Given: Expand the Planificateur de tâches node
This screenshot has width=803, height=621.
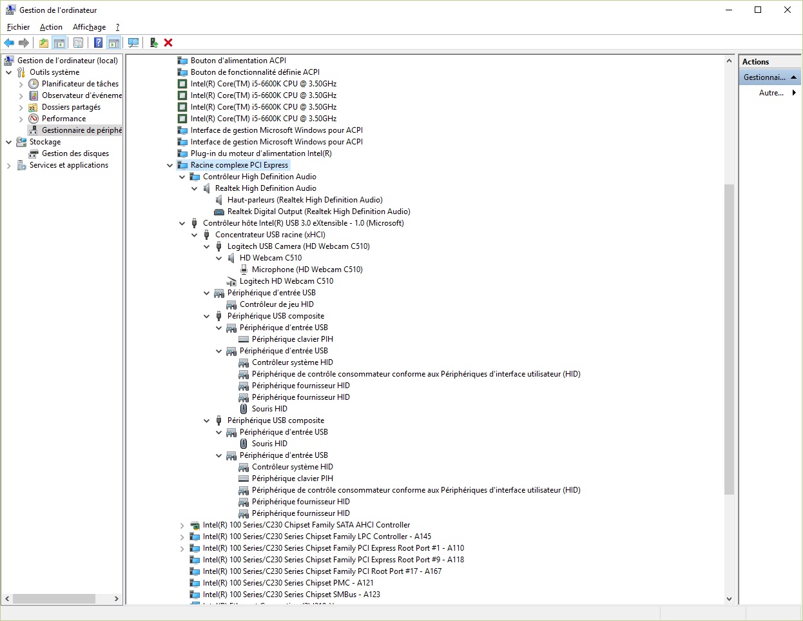Looking at the screenshot, I should point(21,84).
